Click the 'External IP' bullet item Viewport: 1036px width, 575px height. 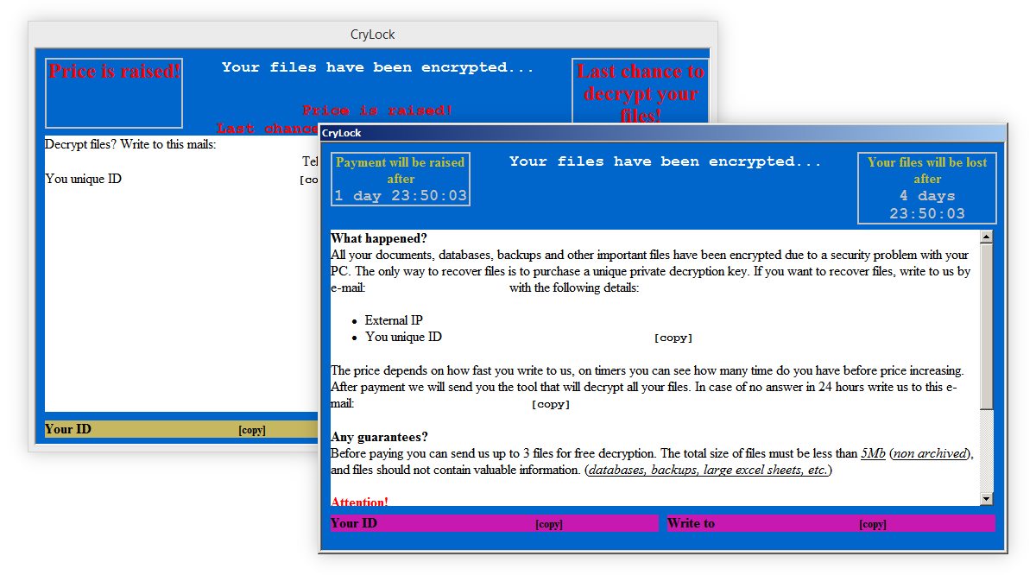point(394,320)
